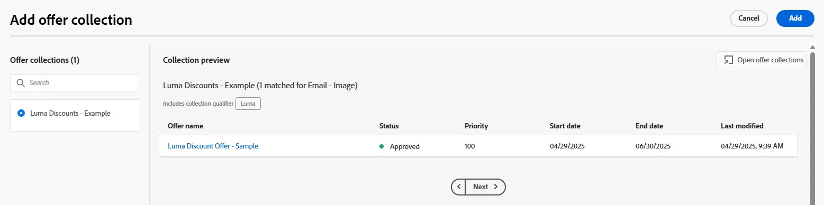Image resolution: width=824 pixels, height=205 pixels.
Task: Open offer collections button
Action: [x=762, y=60]
